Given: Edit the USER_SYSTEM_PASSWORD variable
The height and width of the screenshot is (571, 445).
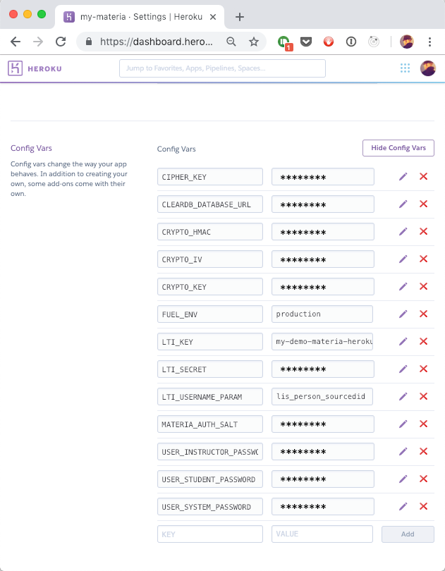Looking at the screenshot, I should pos(403,507).
